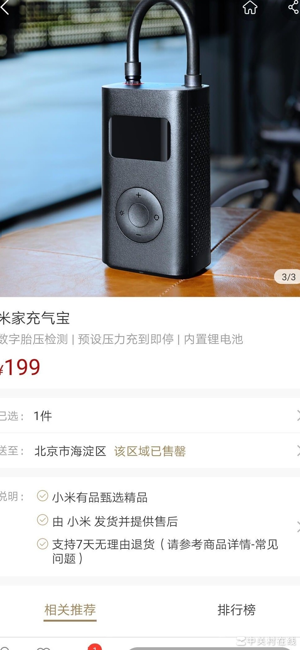
Task: Select the 北京市海淀区 delivery address
Action: point(70,451)
